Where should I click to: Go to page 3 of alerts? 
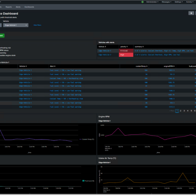[x=184, y=111]
